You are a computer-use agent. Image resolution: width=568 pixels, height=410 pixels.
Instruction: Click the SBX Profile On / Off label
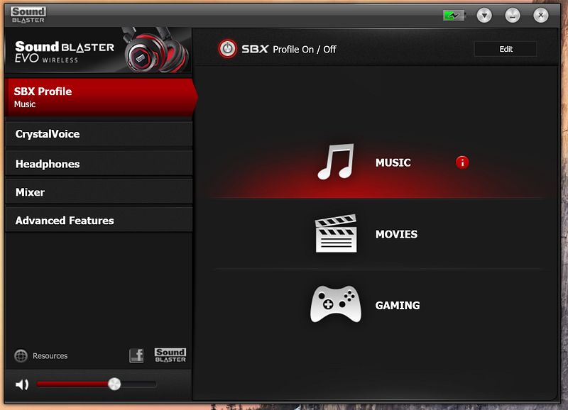coord(289,49)
